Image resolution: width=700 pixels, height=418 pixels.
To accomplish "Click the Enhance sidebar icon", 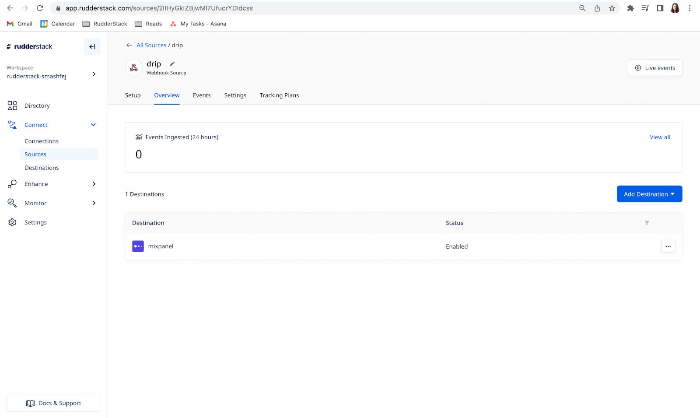I will coord(12,184).
